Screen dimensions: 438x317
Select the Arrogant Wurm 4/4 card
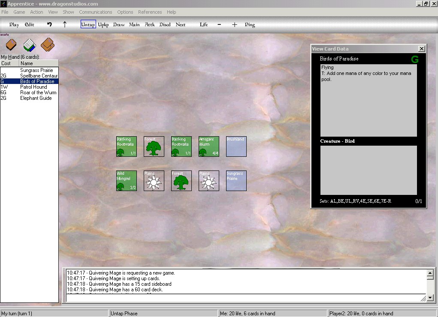tap(208, 147)
